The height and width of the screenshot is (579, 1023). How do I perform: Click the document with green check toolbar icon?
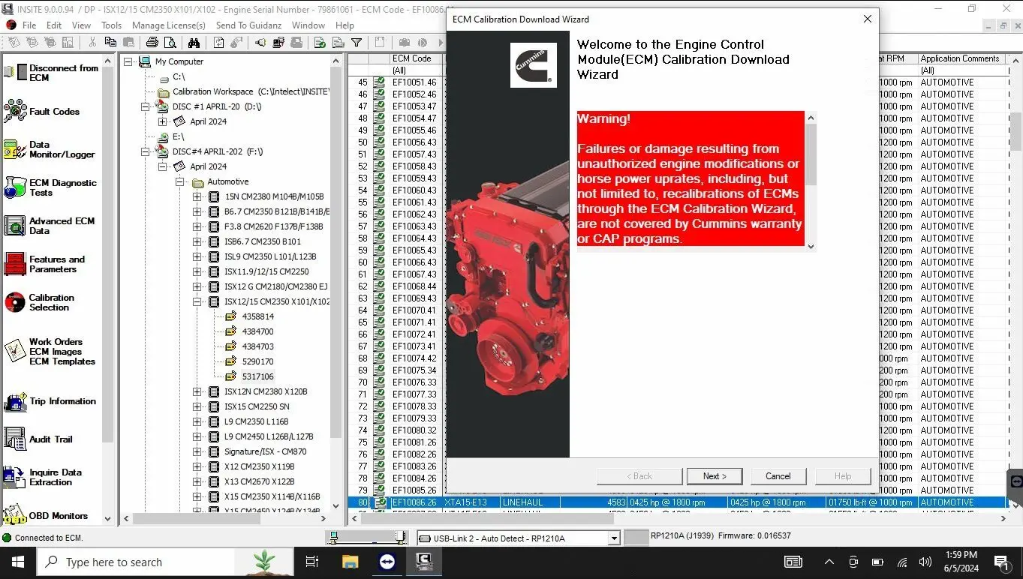[320, 43]
